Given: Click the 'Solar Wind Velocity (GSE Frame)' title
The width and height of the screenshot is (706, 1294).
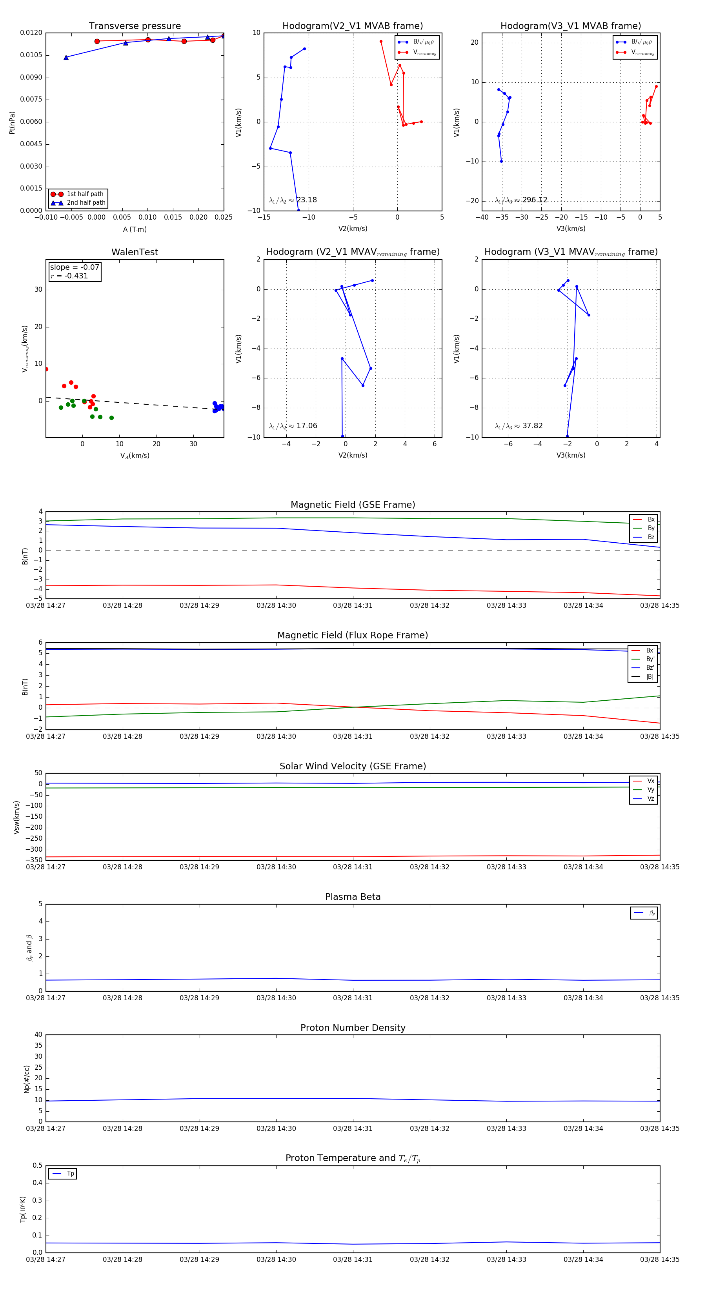Looking at the screenshot, I should point(353,766).
